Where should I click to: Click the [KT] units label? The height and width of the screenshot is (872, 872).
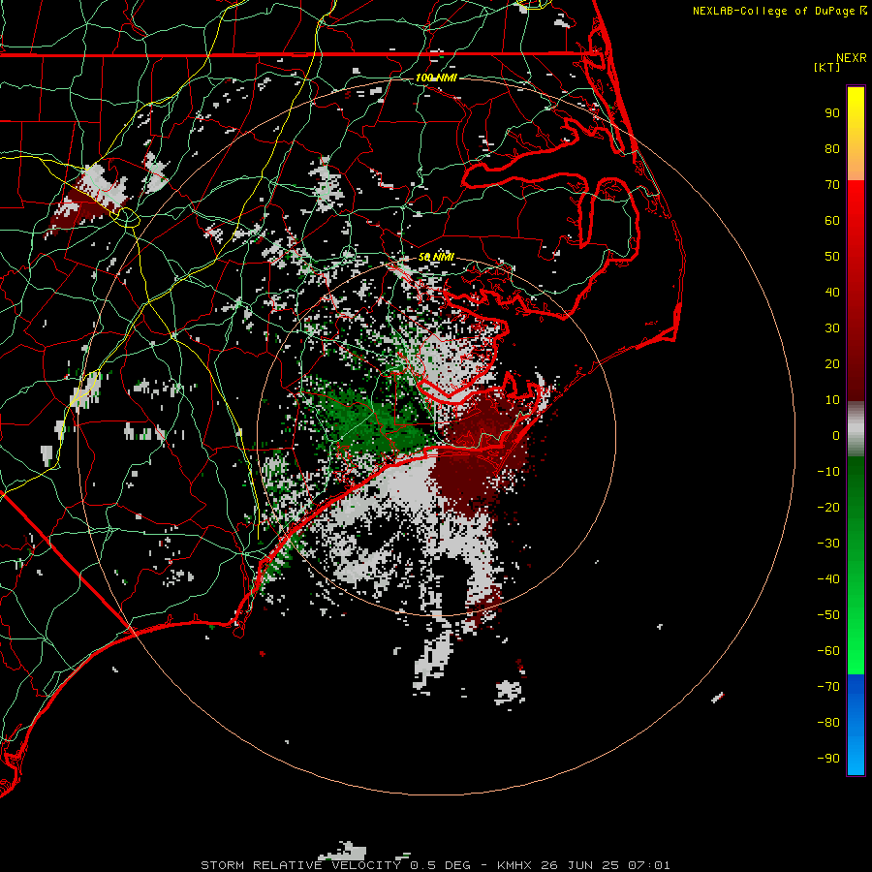point(826,67)
